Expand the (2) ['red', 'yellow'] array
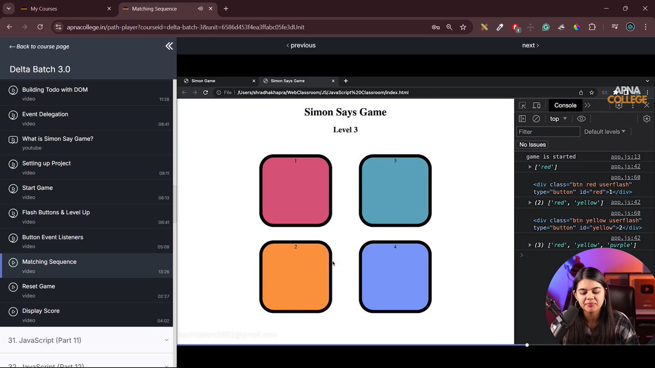 530,203
